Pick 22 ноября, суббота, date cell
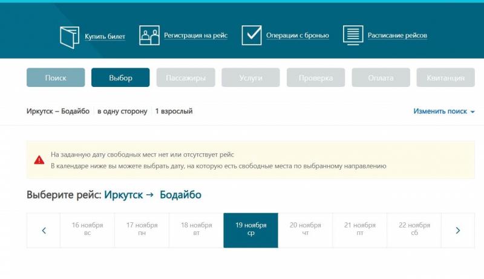 pos(414,230)
